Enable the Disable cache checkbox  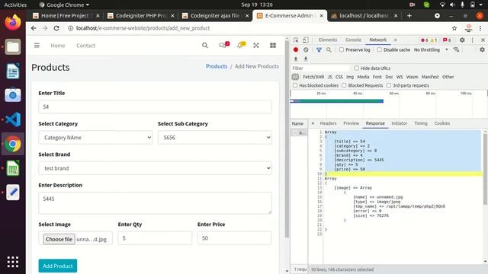click(x=380, y=49)
